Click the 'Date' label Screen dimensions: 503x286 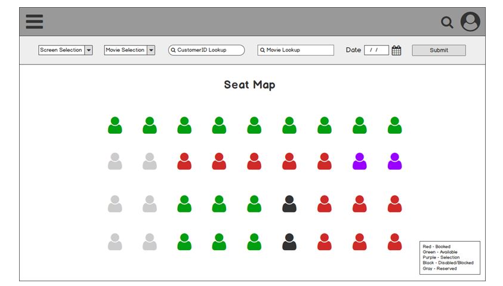[x=353, y=50]
